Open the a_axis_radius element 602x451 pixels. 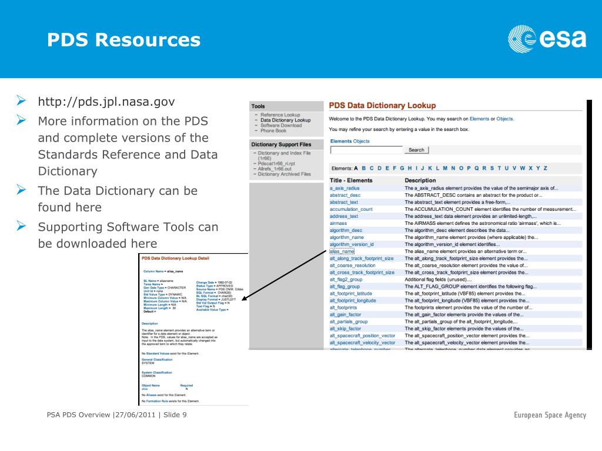pos(345,189)
